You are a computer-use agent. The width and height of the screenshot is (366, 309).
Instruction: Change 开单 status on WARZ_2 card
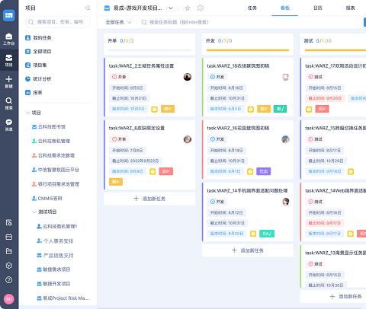click(x=119, y=77)
